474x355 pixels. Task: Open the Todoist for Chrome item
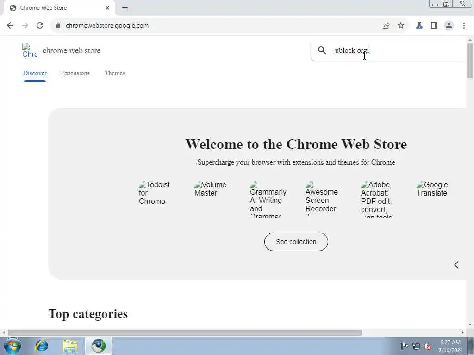[155, 193]
